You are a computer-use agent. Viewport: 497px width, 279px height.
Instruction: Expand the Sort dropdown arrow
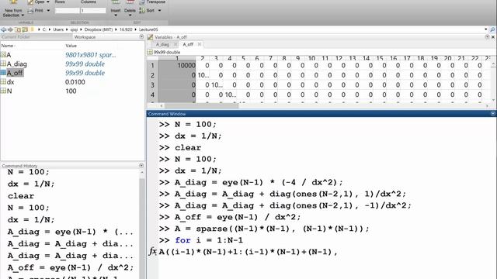tap(159, 10)
